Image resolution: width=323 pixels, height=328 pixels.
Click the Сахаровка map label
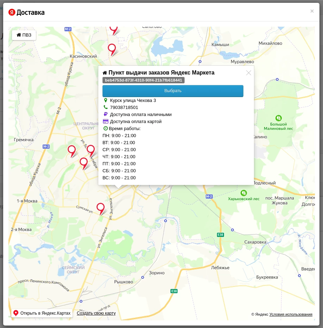click(x=255, y=242)
